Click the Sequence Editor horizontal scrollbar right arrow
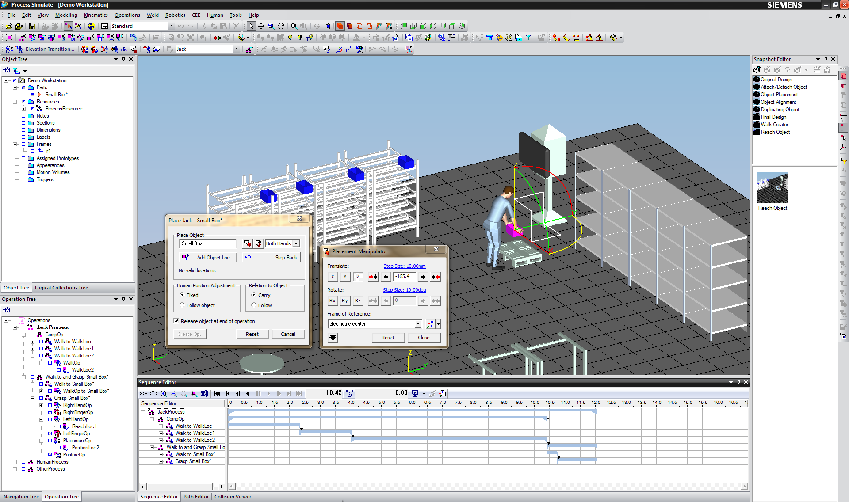 tap(744, 487)
